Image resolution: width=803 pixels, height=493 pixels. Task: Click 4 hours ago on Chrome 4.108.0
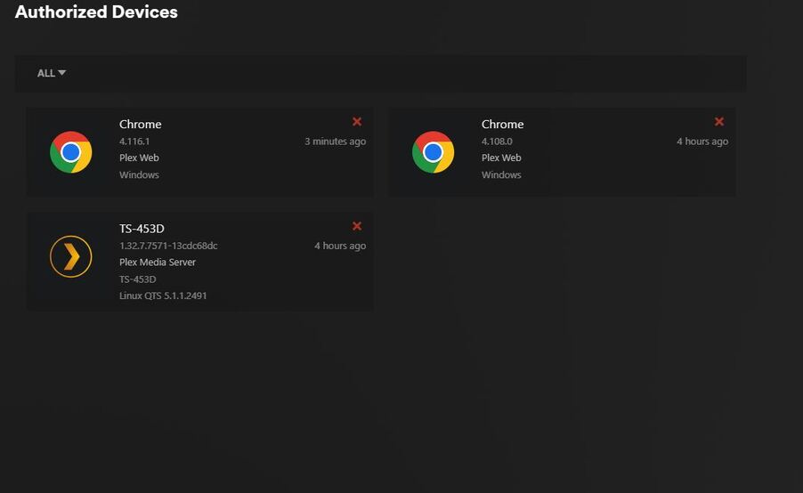(x=702, y=141)
